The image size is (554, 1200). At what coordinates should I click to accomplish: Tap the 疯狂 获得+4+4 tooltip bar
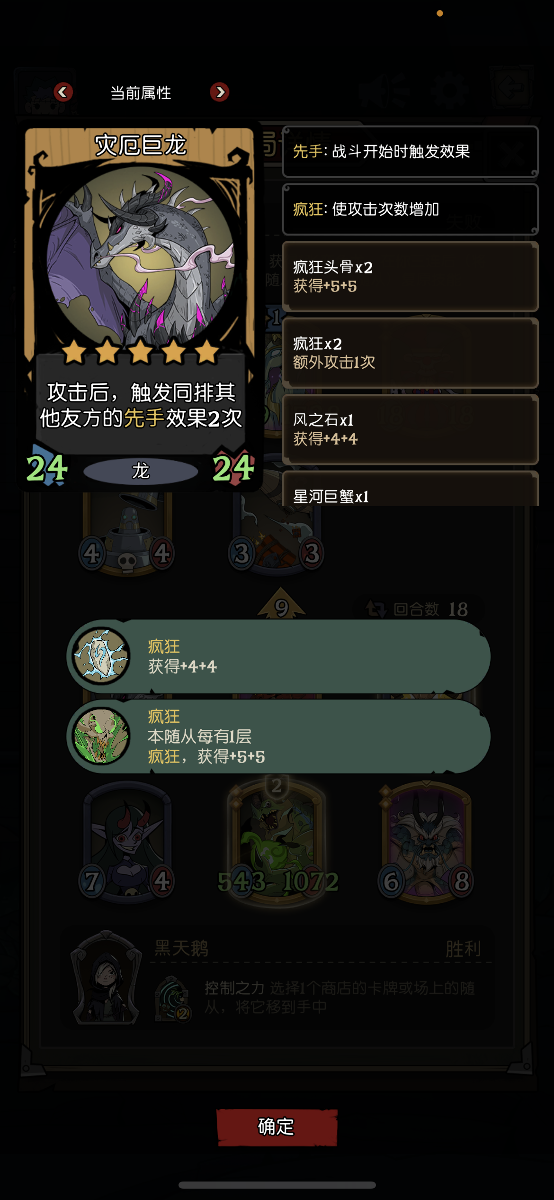(278, 656)
